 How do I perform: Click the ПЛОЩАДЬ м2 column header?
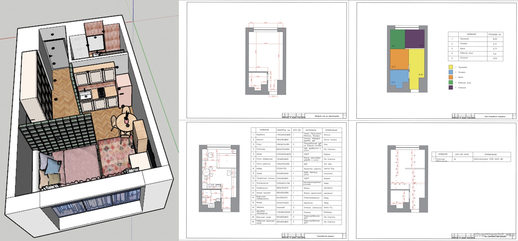tap(494, 34)
